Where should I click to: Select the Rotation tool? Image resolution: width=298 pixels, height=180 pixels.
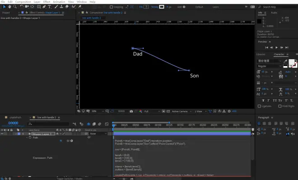point(22,7)
